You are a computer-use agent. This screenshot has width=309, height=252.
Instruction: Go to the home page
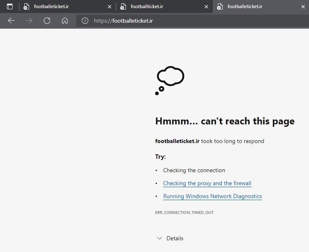(64, 21)
